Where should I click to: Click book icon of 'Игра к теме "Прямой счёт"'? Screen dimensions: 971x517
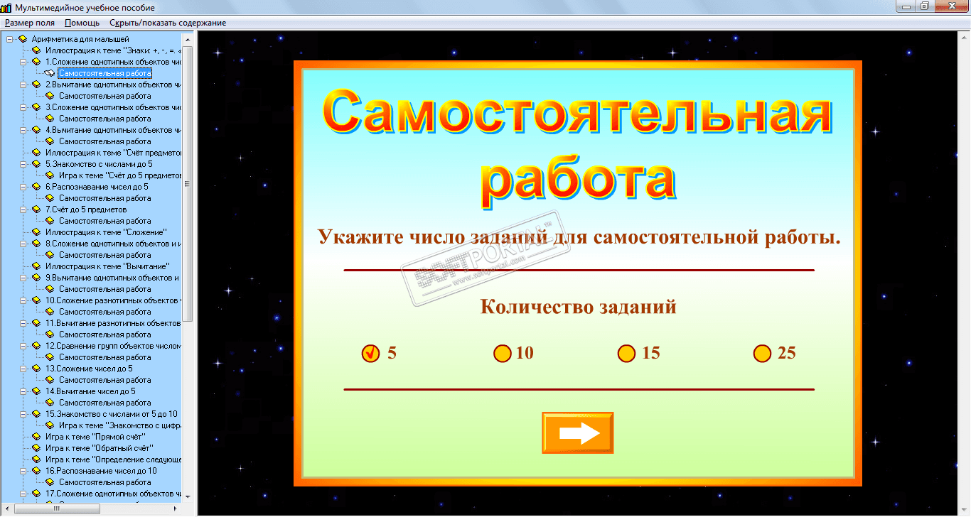click(36, 437)
